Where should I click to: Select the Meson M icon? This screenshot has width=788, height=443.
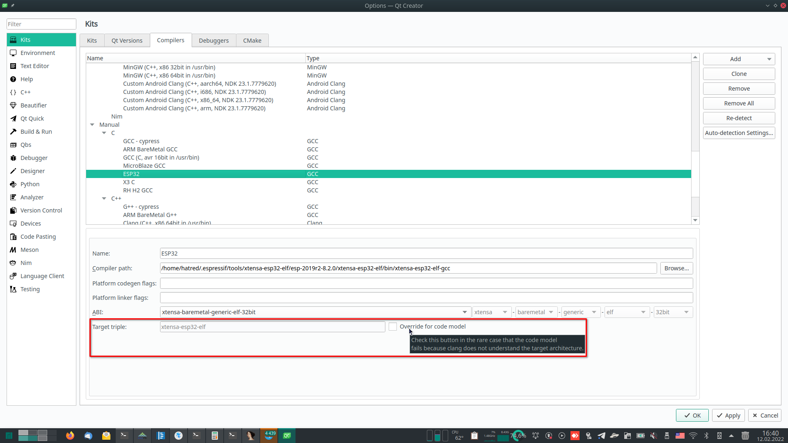coord(13,250)
